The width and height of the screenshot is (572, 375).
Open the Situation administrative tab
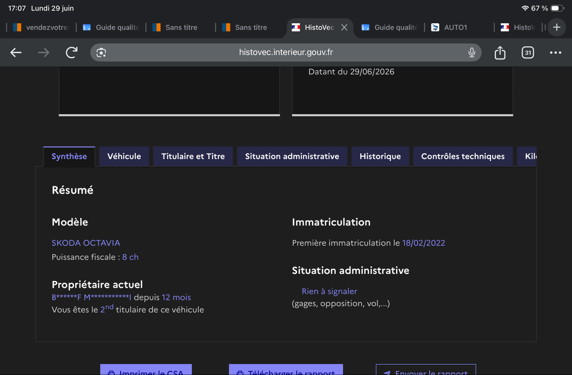[292, 156]
